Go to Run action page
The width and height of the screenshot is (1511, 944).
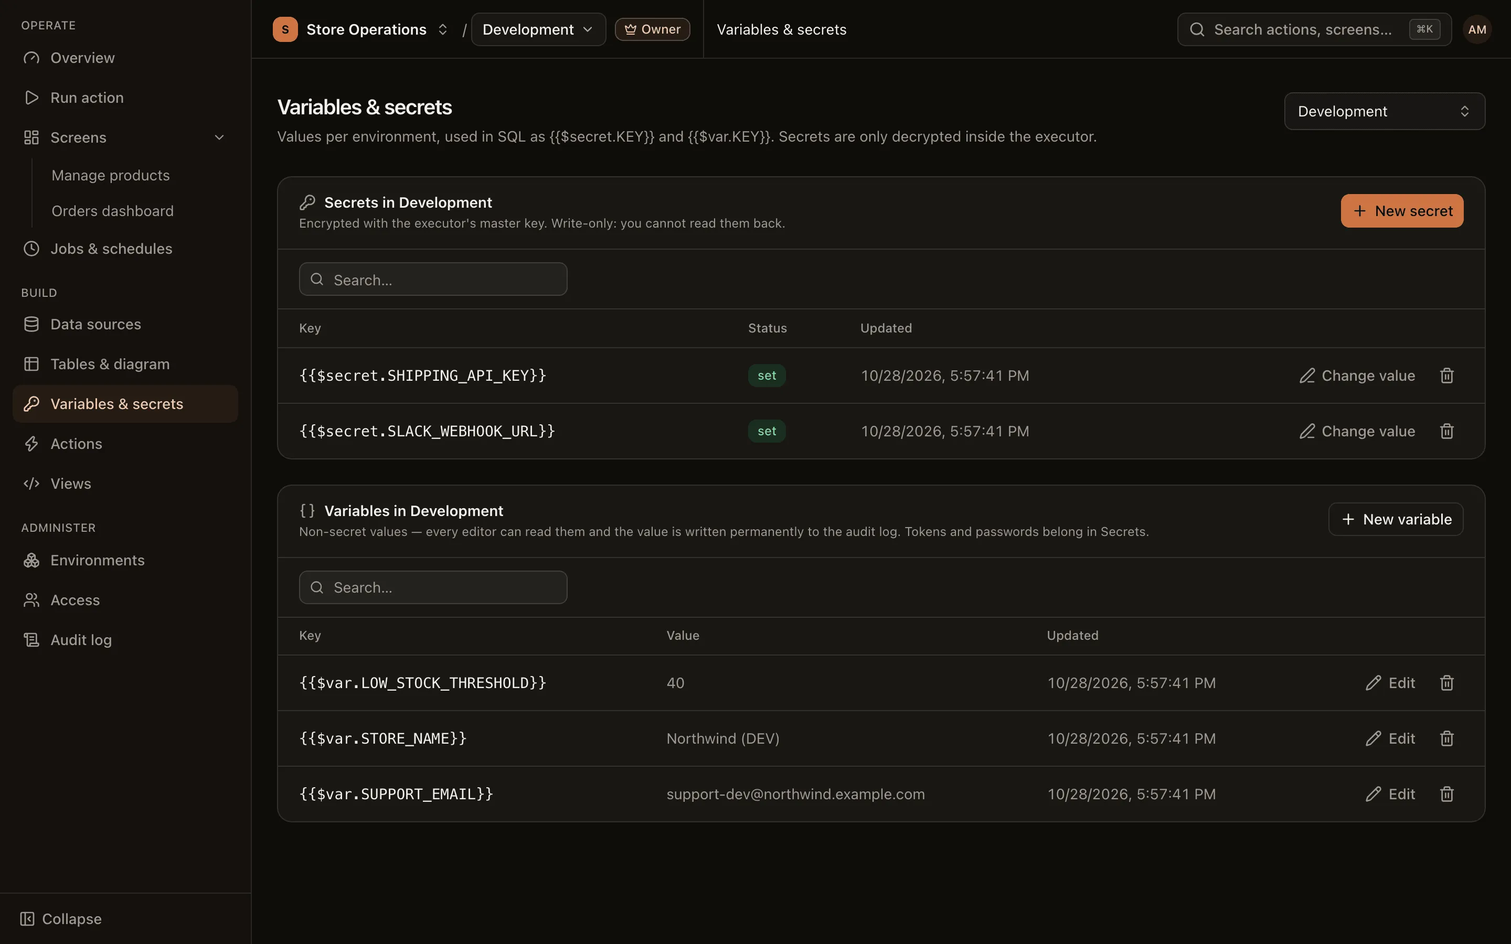click(x=125, y=98)
